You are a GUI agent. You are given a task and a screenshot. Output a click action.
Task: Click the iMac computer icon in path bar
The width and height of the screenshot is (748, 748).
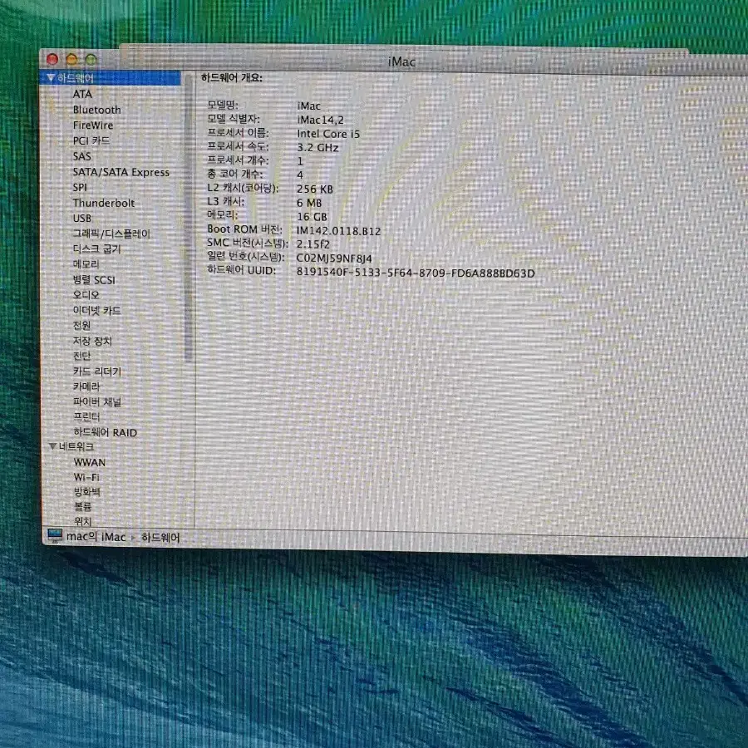(x=55, y=536)
